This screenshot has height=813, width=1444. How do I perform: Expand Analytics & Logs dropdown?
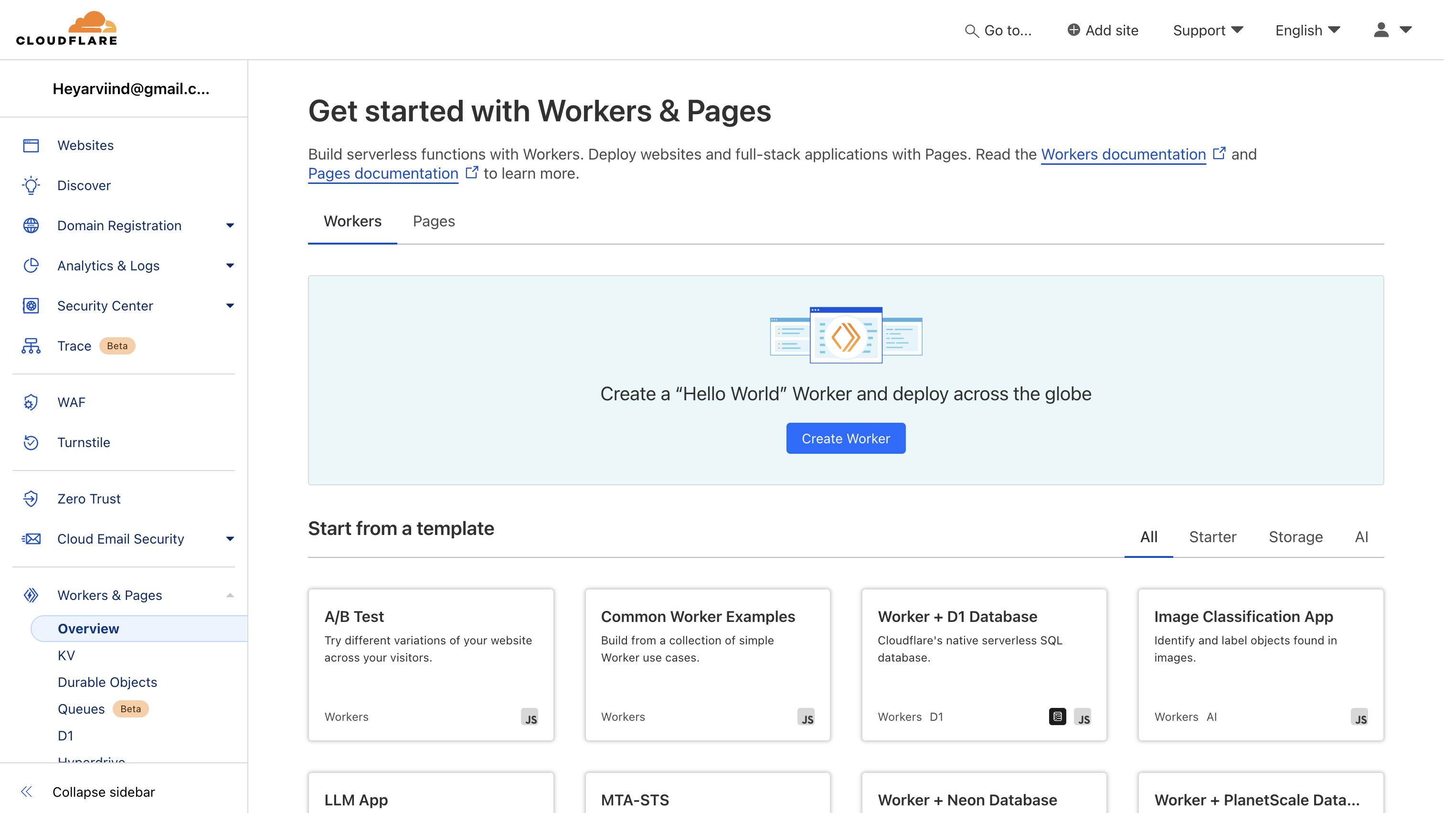tap(230, 265)
